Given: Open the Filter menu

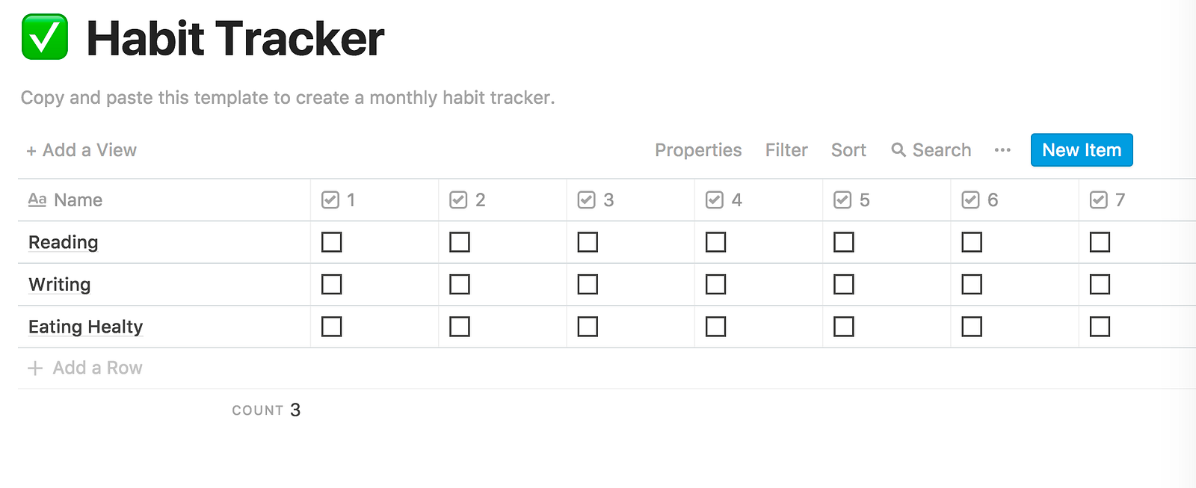Looking at the screenshot, I should point(786,150).
